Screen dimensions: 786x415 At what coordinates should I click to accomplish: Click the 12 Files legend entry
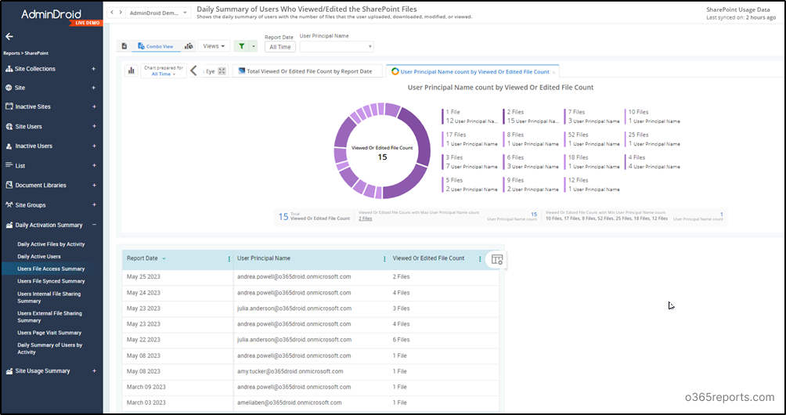pos(592,185)
